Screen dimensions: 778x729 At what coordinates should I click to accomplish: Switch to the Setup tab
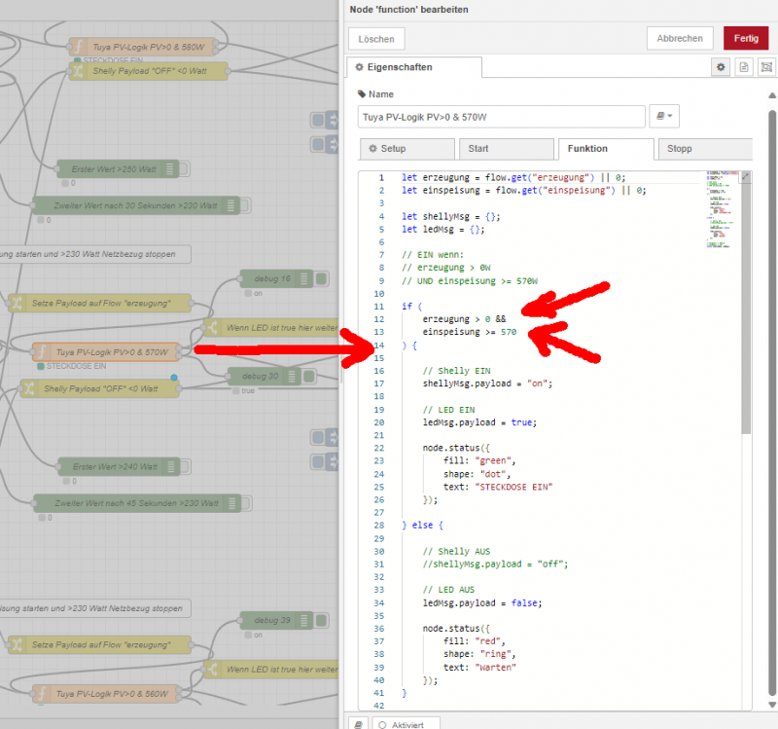point(407,149)
